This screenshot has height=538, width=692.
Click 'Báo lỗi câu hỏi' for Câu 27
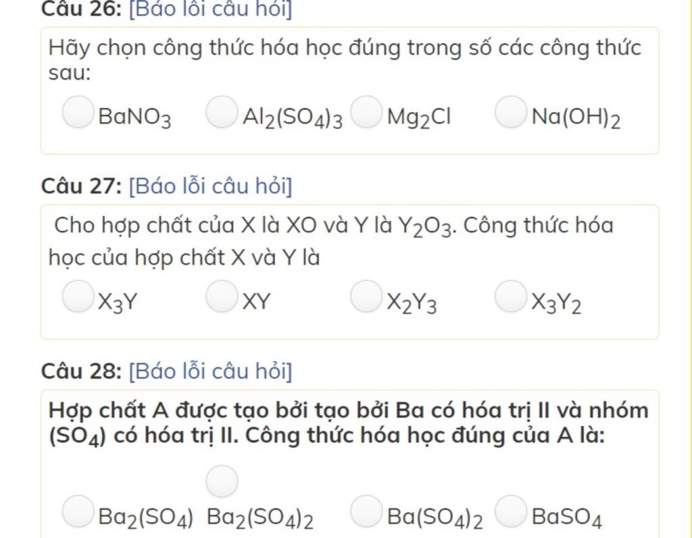pyautogui.click(x=210, y=186)
